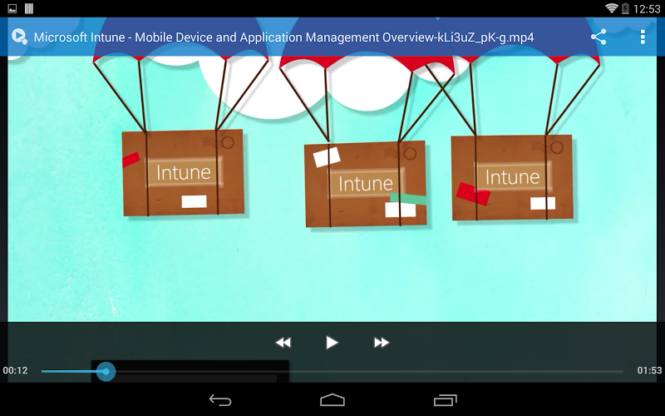Rewind the video
This screenshot has width=665, height=416.
pyautogui.click(x=283, y=342)
